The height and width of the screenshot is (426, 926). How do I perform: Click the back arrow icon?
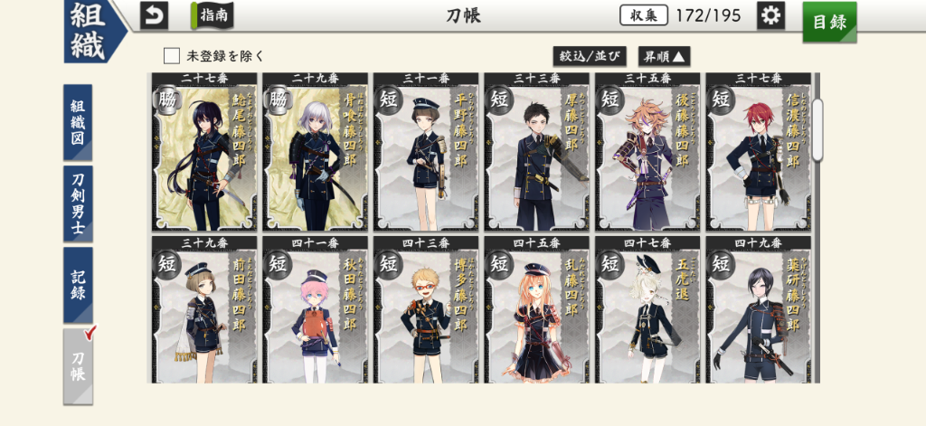[154, 16]
